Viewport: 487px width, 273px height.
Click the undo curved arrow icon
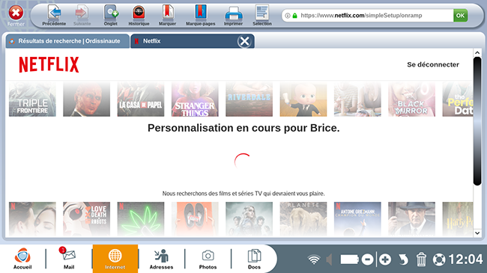(403, 260)
